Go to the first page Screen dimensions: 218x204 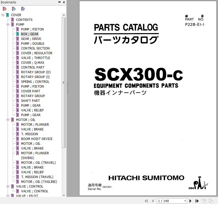146,201
